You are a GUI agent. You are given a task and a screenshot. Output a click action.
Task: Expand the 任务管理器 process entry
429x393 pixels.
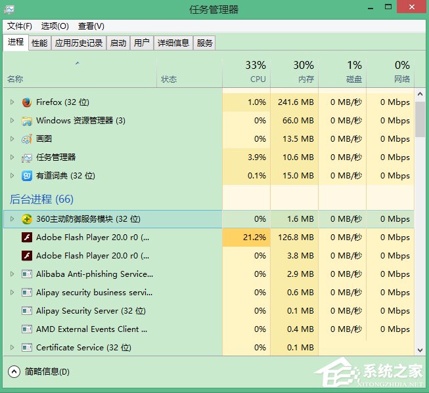pos(12,157)
